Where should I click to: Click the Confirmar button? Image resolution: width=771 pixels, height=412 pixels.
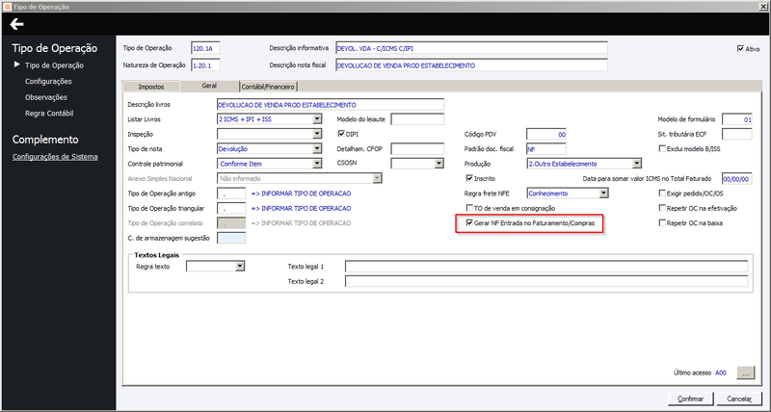pos(690,399)
